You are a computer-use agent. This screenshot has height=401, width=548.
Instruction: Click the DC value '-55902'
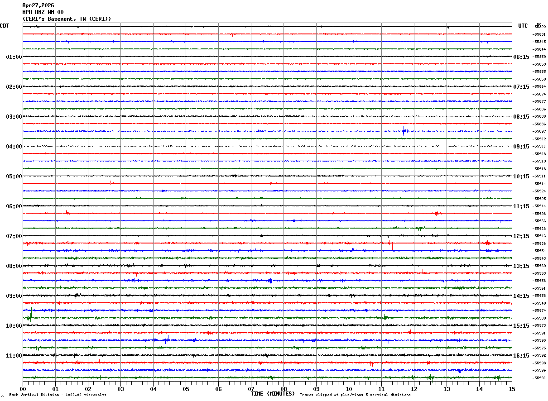539,139
